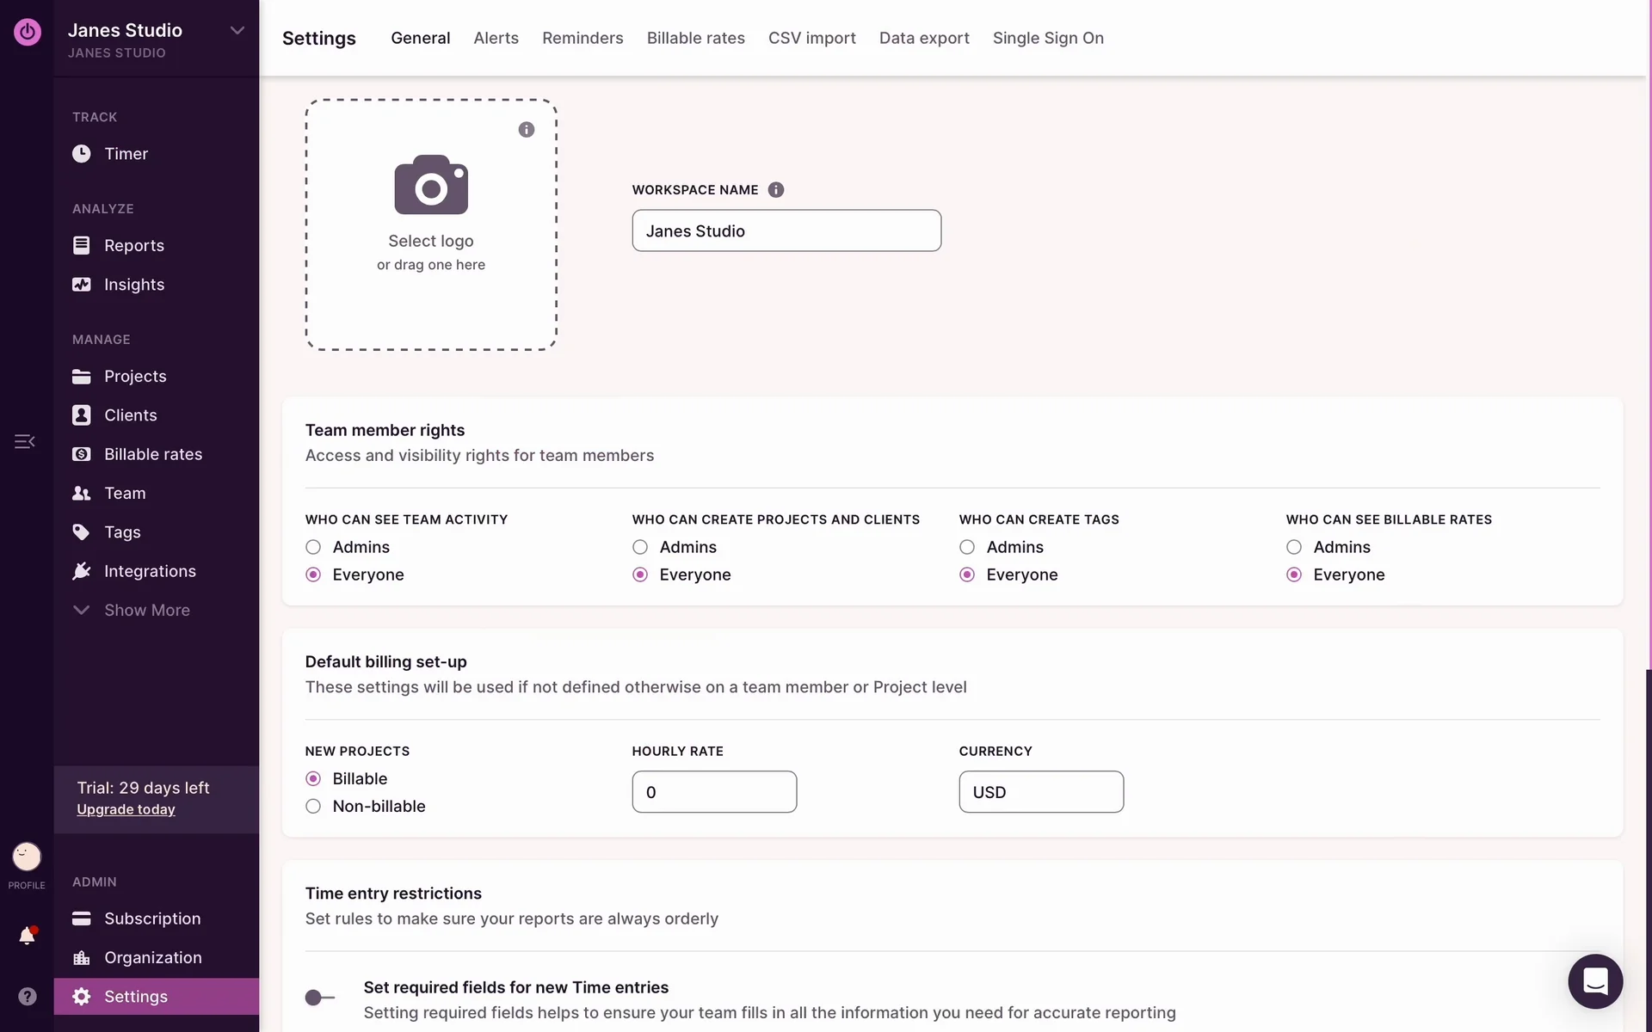
Task: Open the chat support bubble
Action: (x=1594, y=981)
